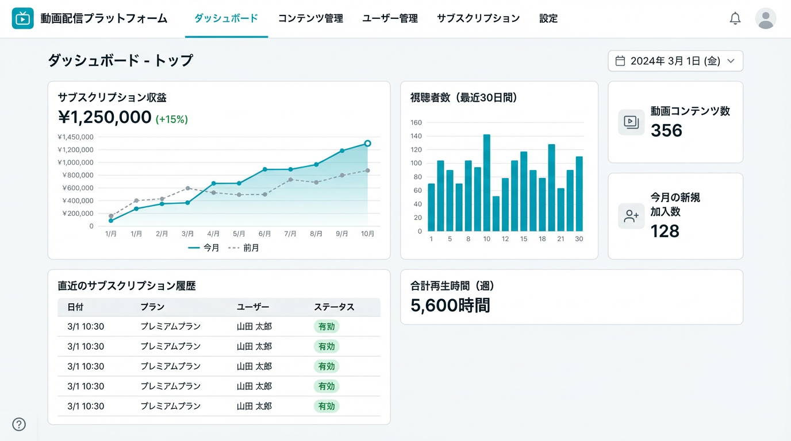Click the video content count icon
The width and height of the screenshot is (791, 441).
click(631, 122)
